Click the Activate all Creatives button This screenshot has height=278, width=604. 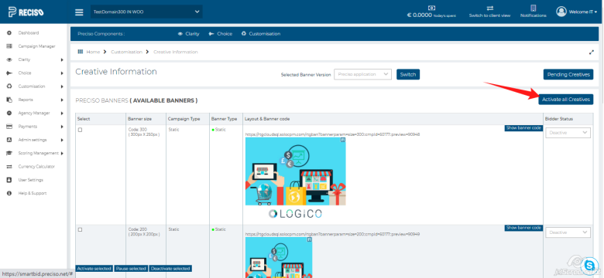565,100
